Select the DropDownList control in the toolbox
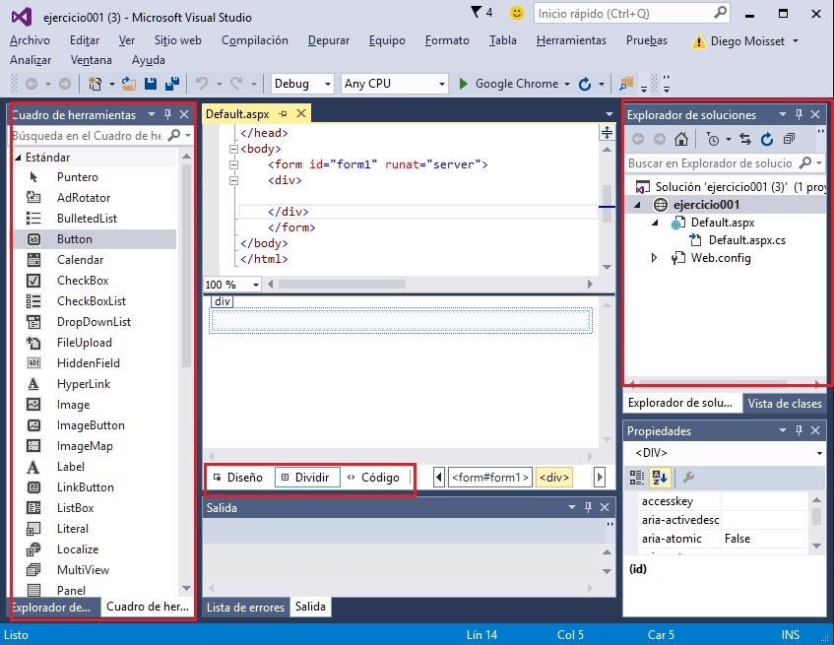 click(94, 322)
